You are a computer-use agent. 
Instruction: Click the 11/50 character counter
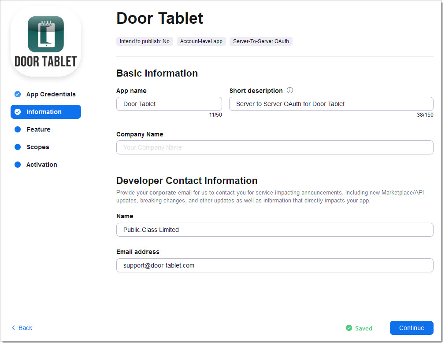click(x=215, y=115)
